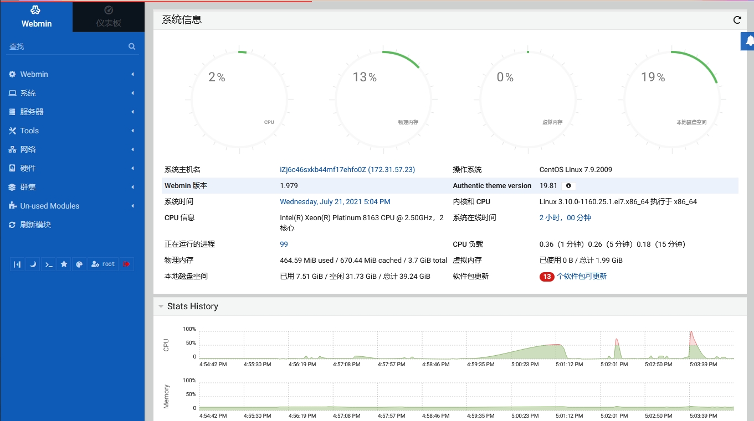The width and height of the screenshot is (754, 421).
Task: Click the Authentic theme version info icon
Action: 568,186
